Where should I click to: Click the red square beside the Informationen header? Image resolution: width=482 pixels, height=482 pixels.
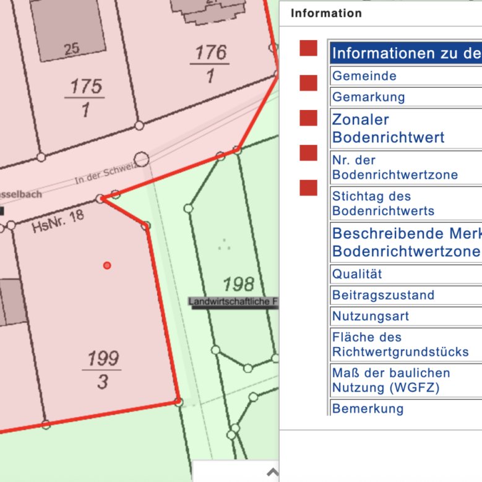[308, 48]
